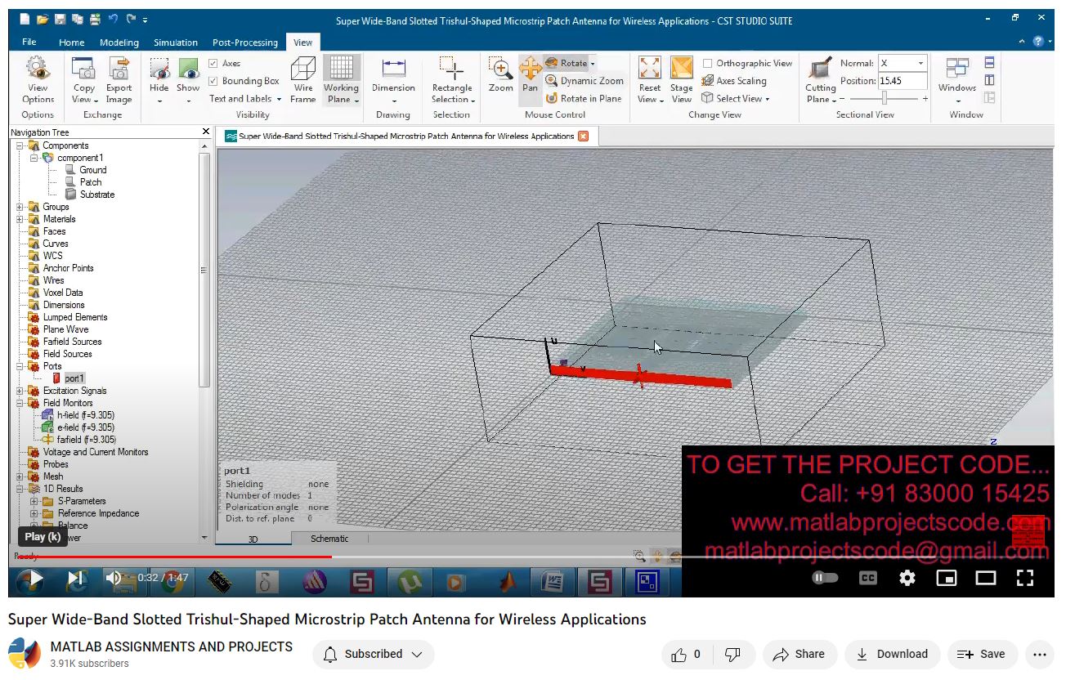Select Rotate in Plane mode
Viewport: 1066px width, 680px height.
click(584, 98)
